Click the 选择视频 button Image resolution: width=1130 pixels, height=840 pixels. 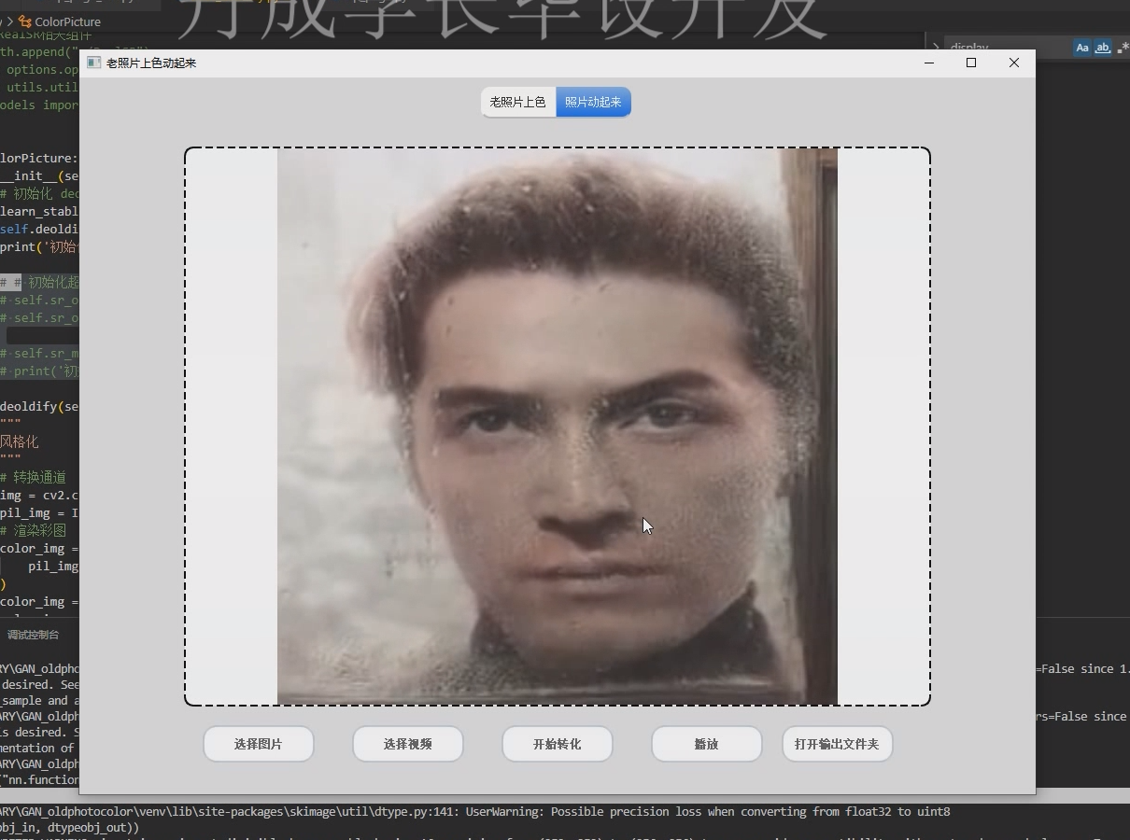click(407, 744)
